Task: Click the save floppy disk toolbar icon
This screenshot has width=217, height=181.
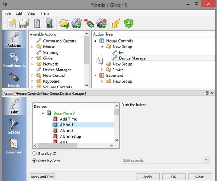Action: pos(24,23)
